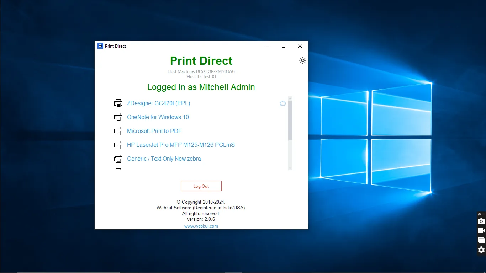The width and height of the screenshot is (486, 273).
Task: Click the printer icon beside Generic / Text Only
Action: [x=118, y=159]
